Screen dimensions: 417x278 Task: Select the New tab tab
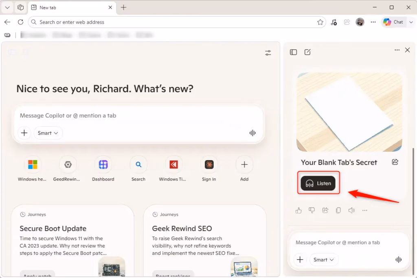(x=72, y=7)
